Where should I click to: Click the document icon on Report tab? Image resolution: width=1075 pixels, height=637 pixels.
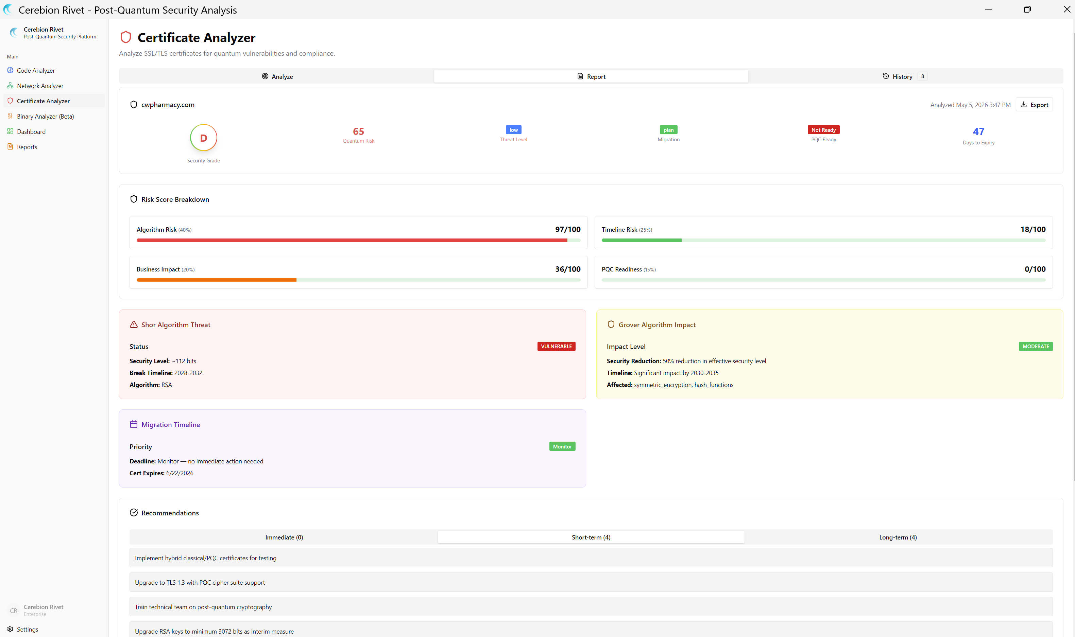(580, 76)
